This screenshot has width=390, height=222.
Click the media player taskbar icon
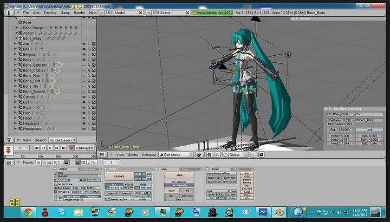click(145, 212)
